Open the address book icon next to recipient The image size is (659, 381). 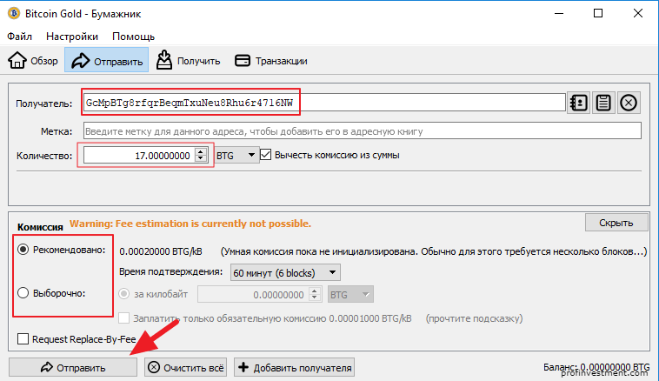(x=579, y=103)
